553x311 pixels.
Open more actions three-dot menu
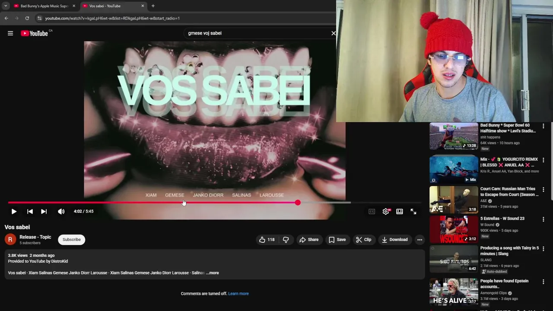point(420,240)
